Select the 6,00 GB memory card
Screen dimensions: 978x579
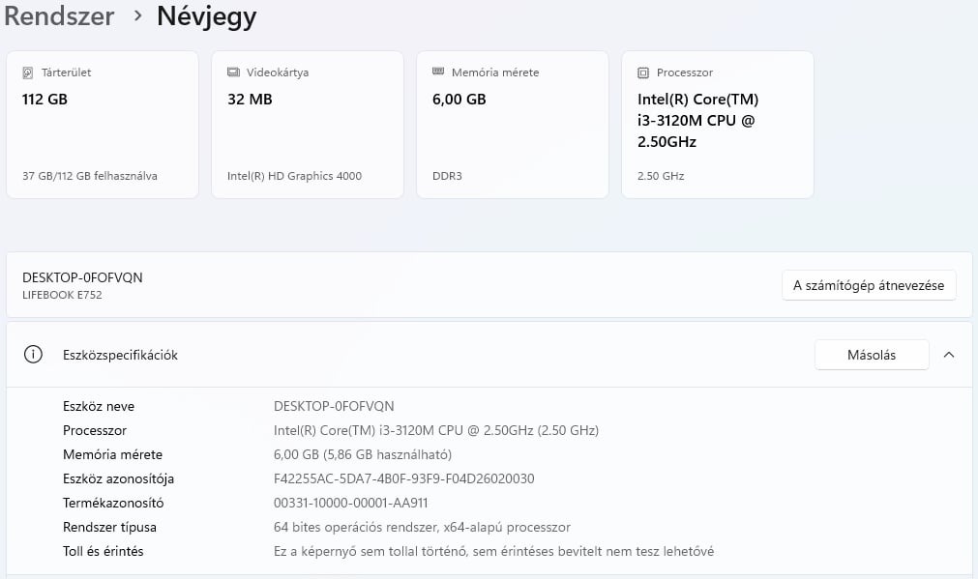click(513, 126)
